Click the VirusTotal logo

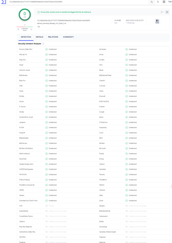click(x=4, y=2)
